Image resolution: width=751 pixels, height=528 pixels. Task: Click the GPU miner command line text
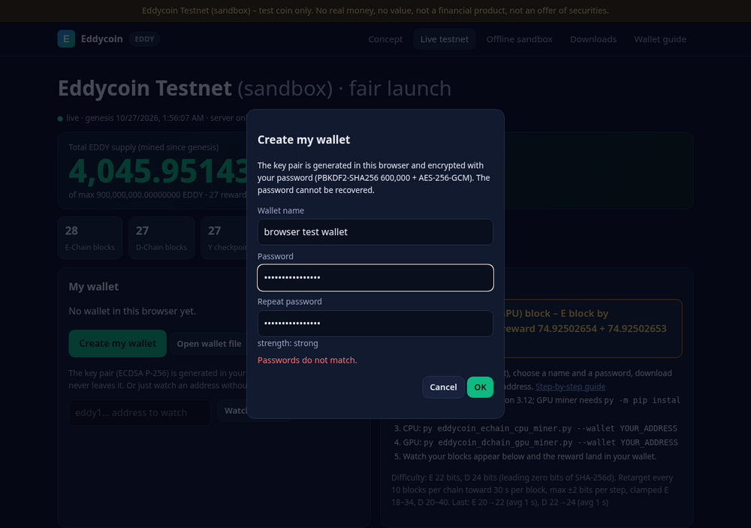tap(550, 442)
